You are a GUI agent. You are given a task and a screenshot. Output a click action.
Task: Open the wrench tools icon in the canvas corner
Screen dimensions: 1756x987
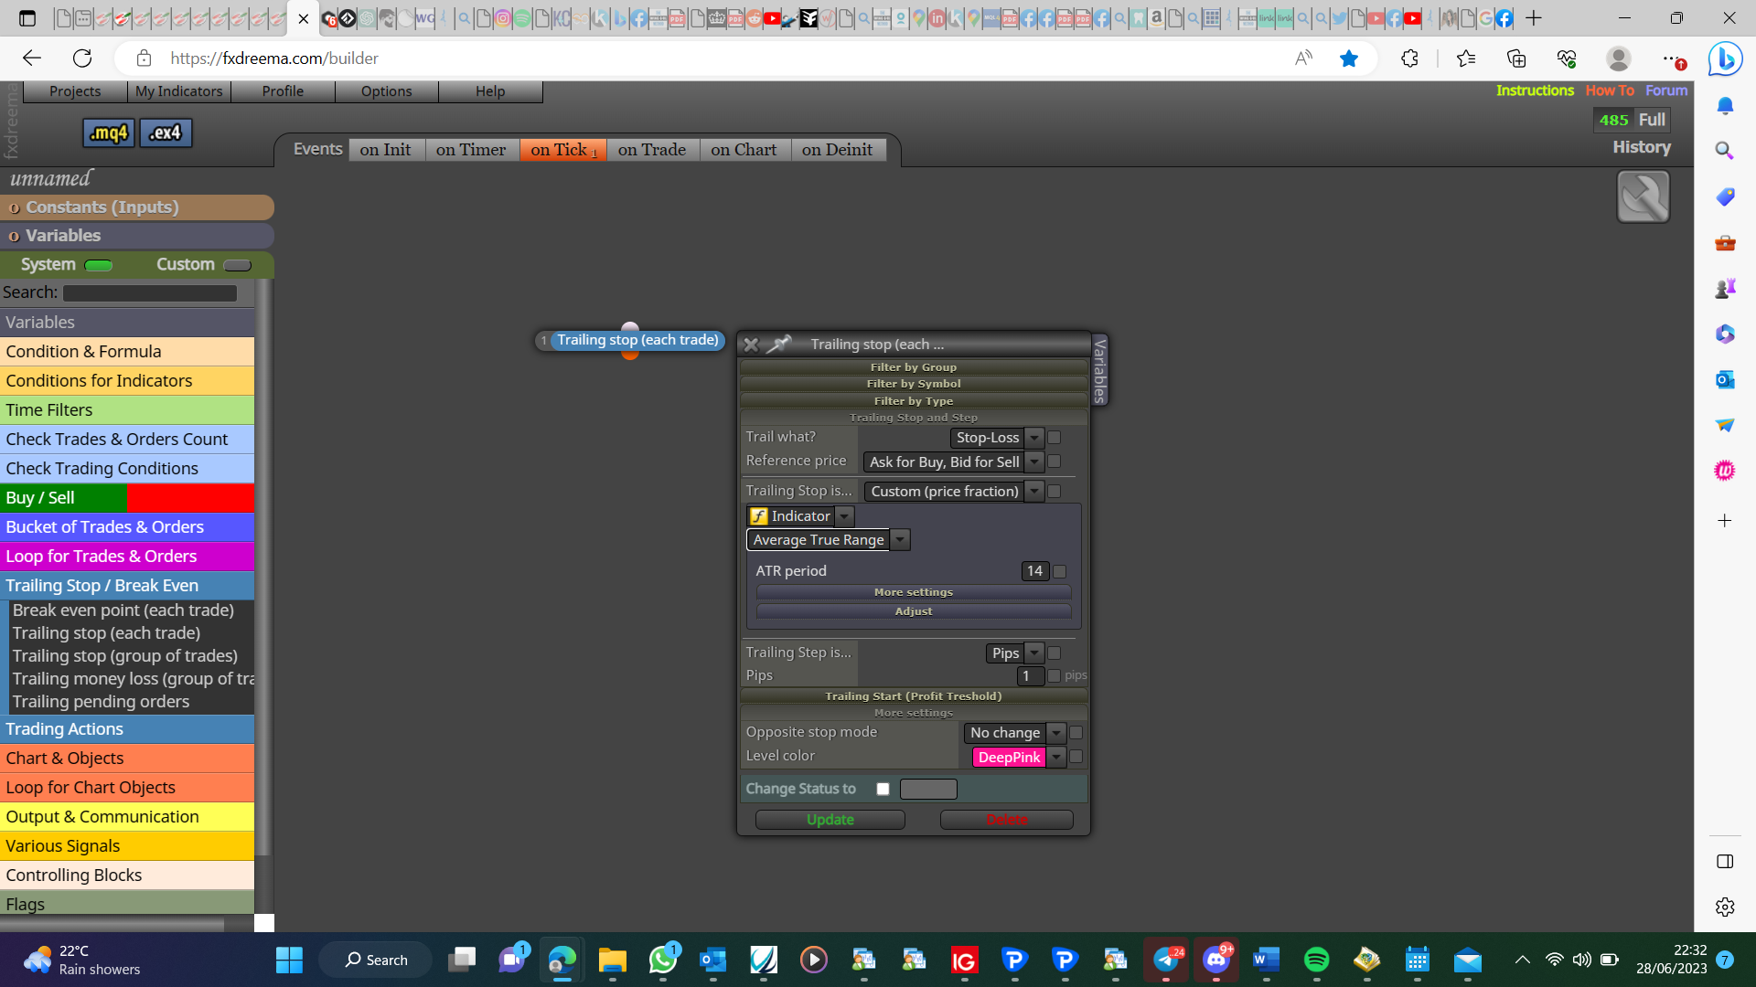(1643, 196)
